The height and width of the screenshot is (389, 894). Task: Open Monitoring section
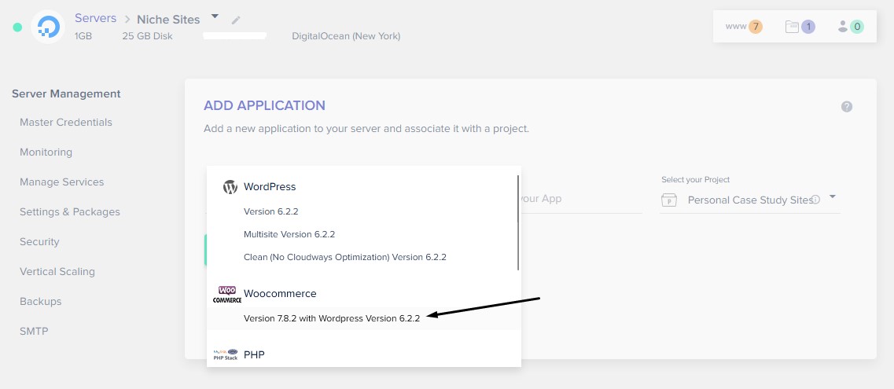(x=46, y=152)
